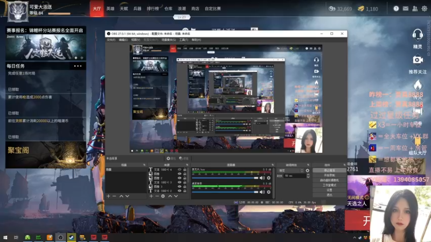Mute the 桌面音频 audio channel

(262, 192)
